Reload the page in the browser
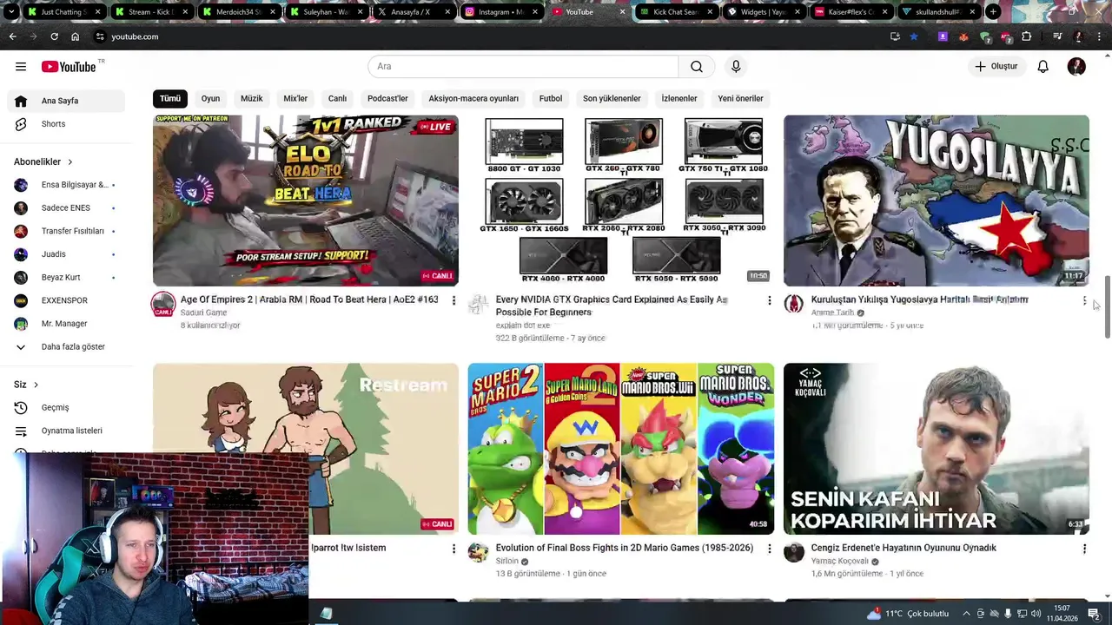The image size is (1112, 625). click(x=54, y=36)
